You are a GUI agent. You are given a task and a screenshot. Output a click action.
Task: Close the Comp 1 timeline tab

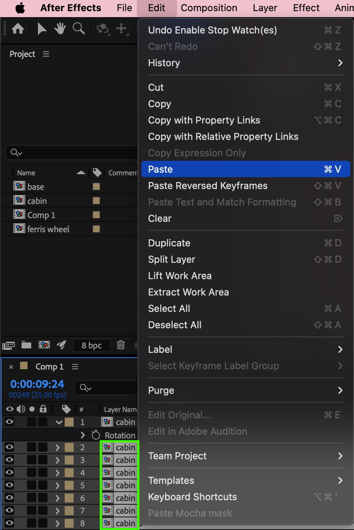(11, 367)
